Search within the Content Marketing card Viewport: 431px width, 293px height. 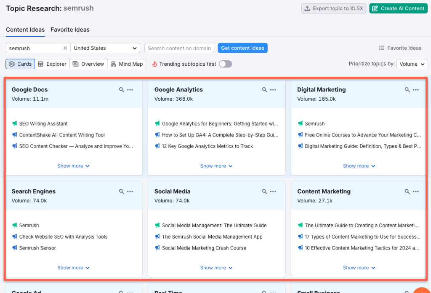pos(407,191)
